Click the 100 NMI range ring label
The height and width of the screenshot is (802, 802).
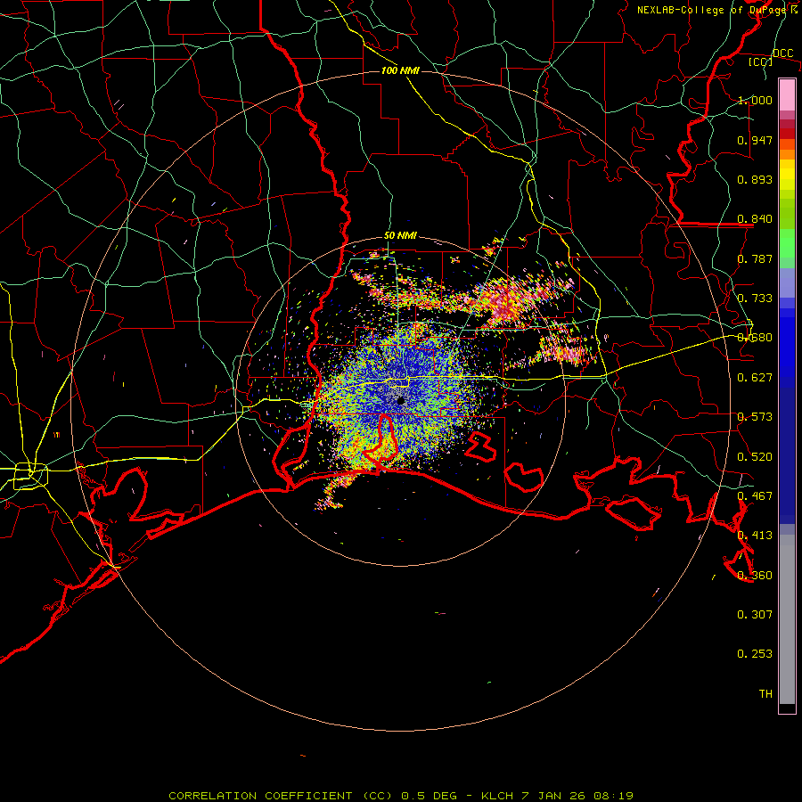point(400,70)
